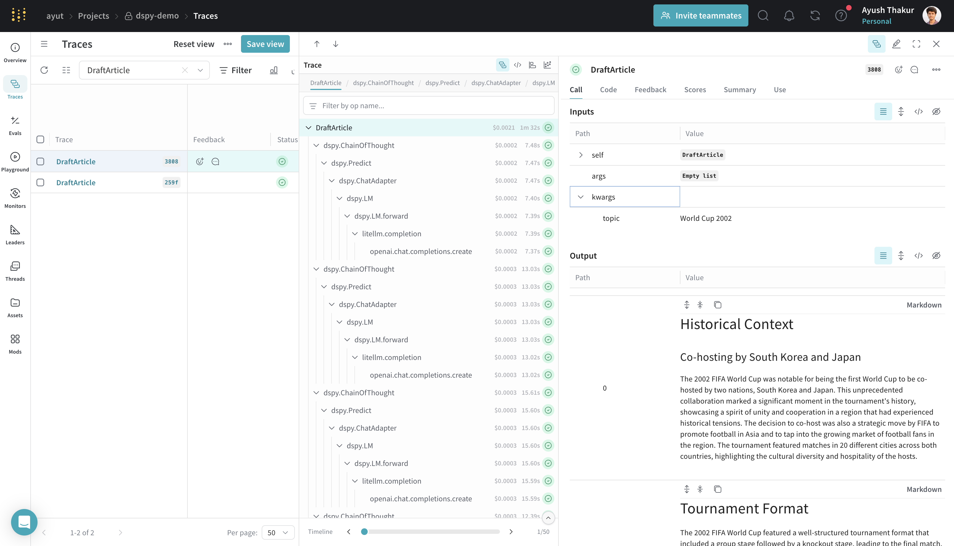Collapse the kwargs input row
Viewport: 954px width, 546px height.
click(x=581, y=197)
